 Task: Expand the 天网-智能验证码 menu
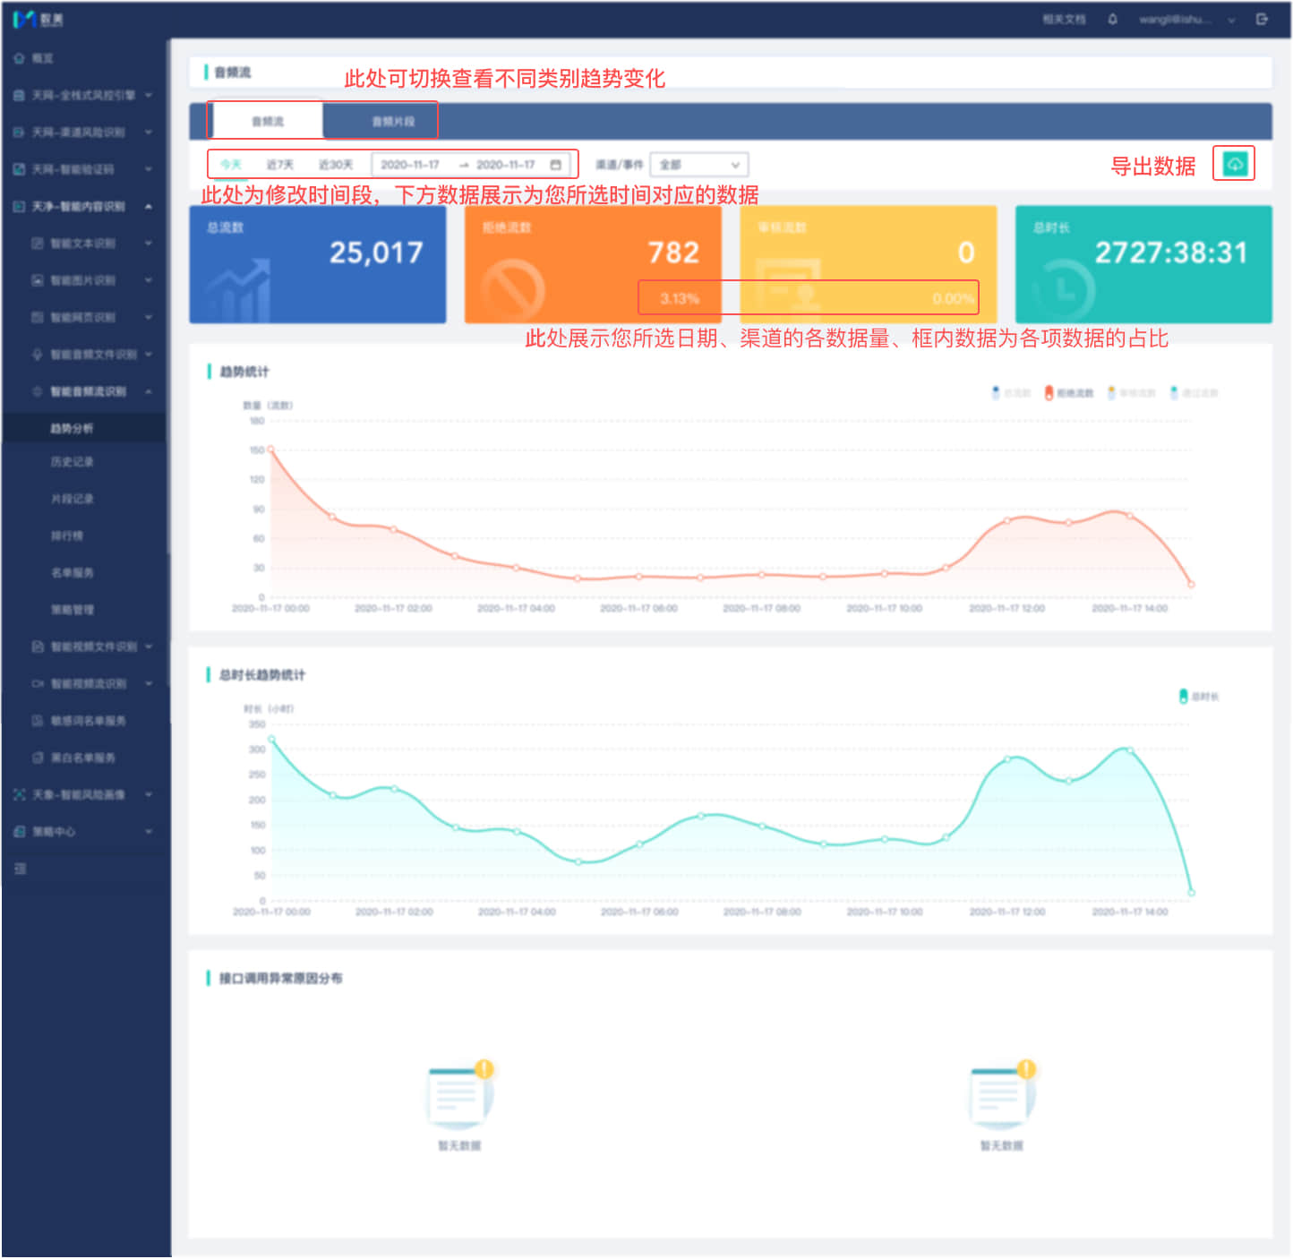[149, 169]
